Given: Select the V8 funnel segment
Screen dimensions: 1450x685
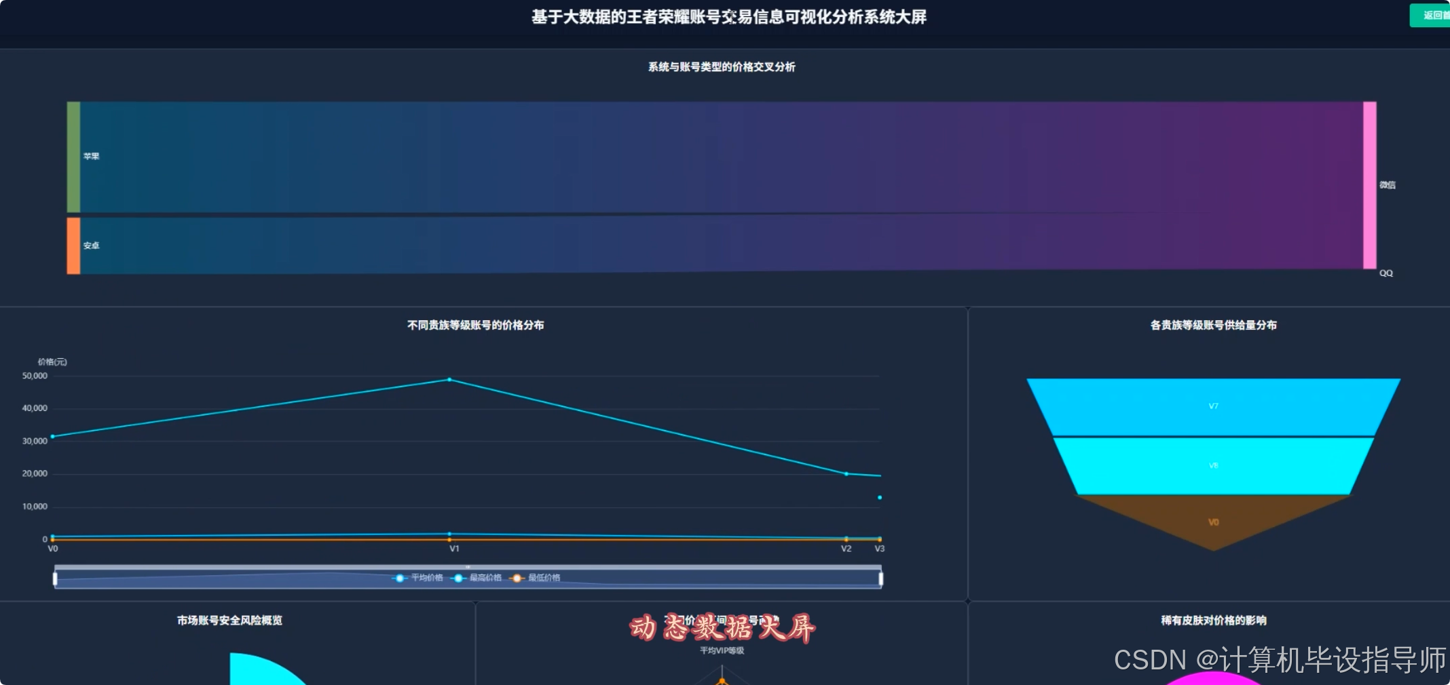Looking at the screenshot, I should click(x=1213, y=465).
